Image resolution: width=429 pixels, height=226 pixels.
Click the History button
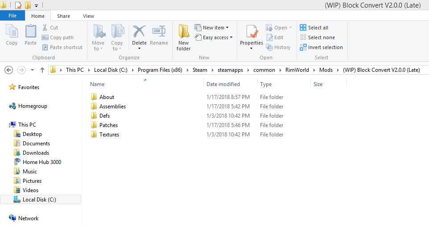point(278,47)
